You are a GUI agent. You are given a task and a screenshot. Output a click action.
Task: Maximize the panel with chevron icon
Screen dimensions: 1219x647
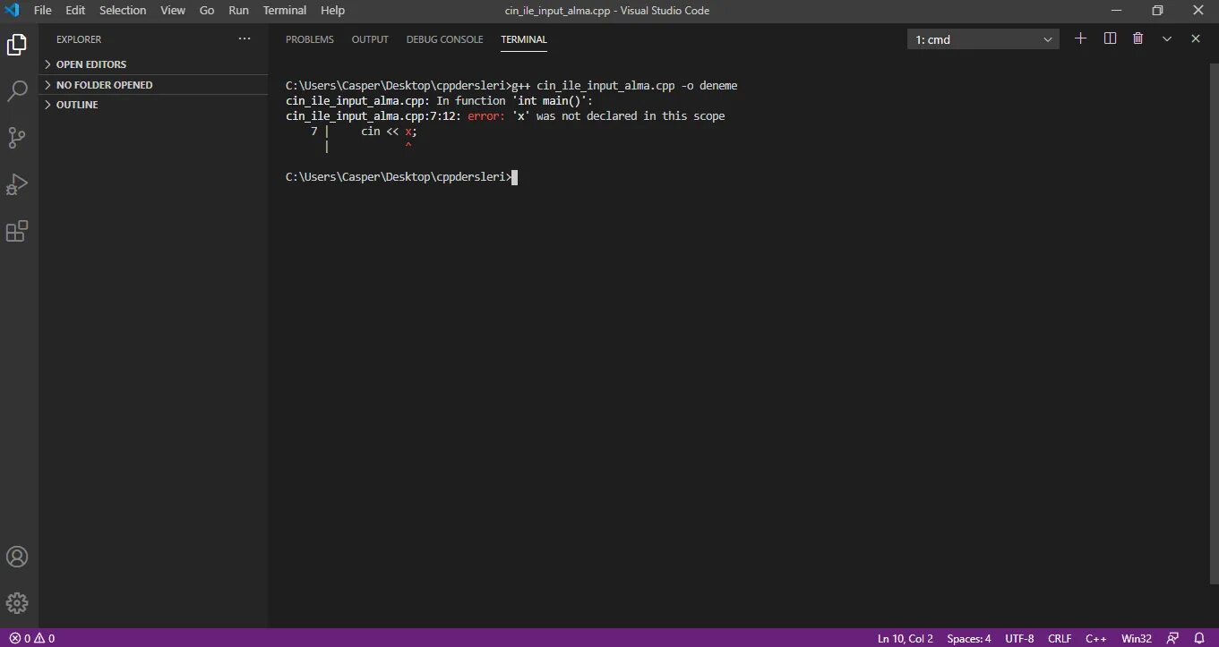coord(1167,38)
